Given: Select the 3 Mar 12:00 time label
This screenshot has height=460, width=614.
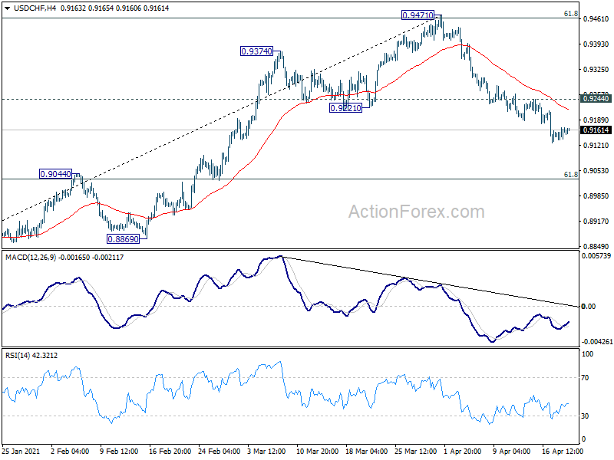Looking at the screenshot, I should pyautogui.click(x=266, y=451).
